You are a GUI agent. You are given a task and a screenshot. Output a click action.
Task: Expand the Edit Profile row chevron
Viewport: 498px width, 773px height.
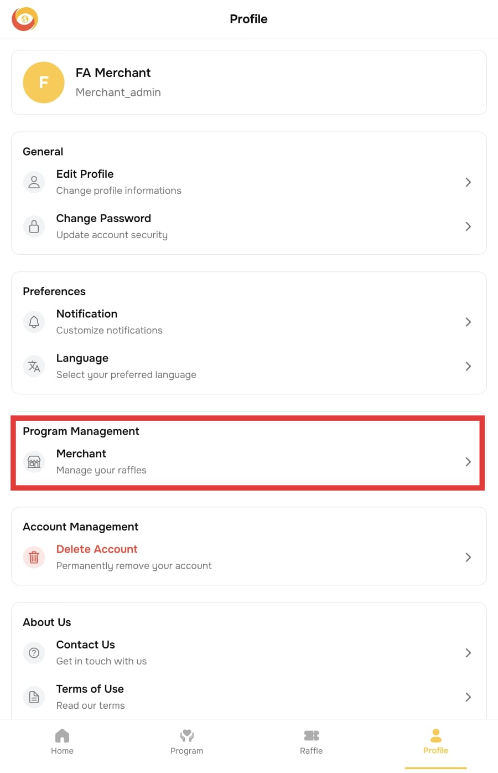pyautogui.click(x=468, y=182)
